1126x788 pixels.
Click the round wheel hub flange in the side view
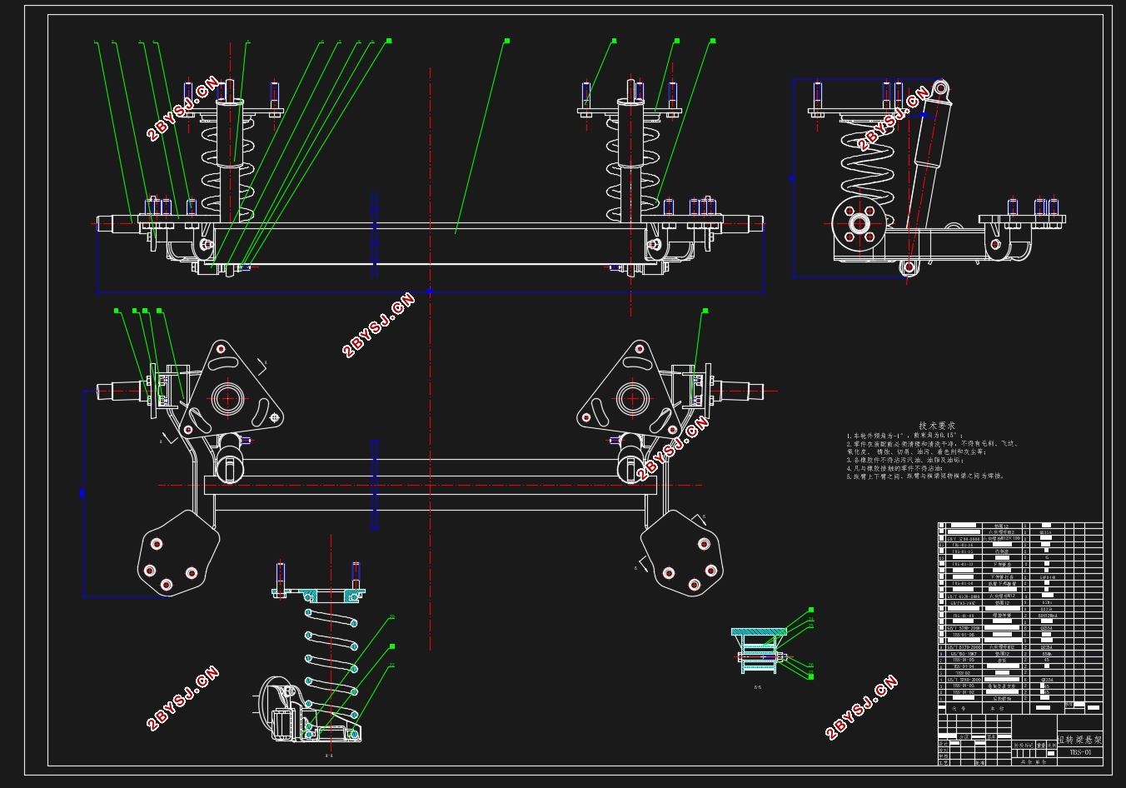pyautogui.click(x=858, y=225)
